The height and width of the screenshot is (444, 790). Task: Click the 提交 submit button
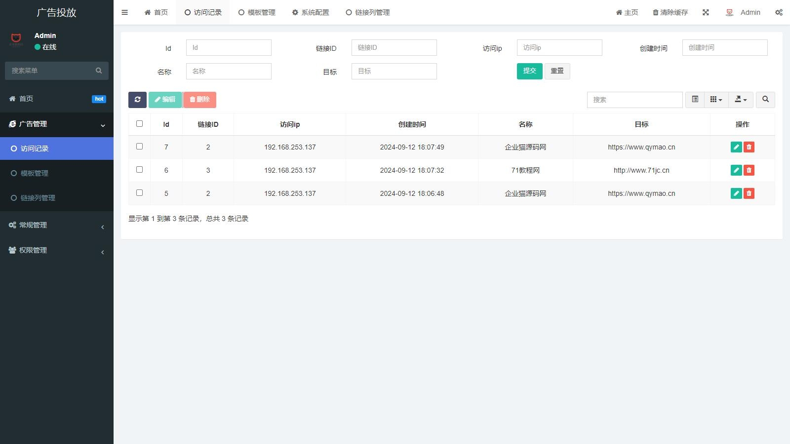[x=529, y=71]
